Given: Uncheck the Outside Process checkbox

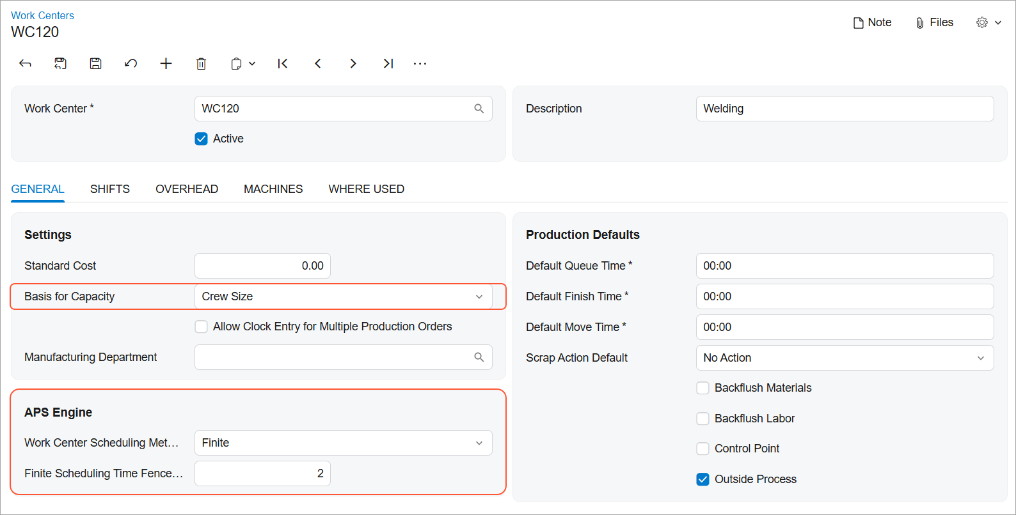Looking at the screenshot, I should coord(703,479).
